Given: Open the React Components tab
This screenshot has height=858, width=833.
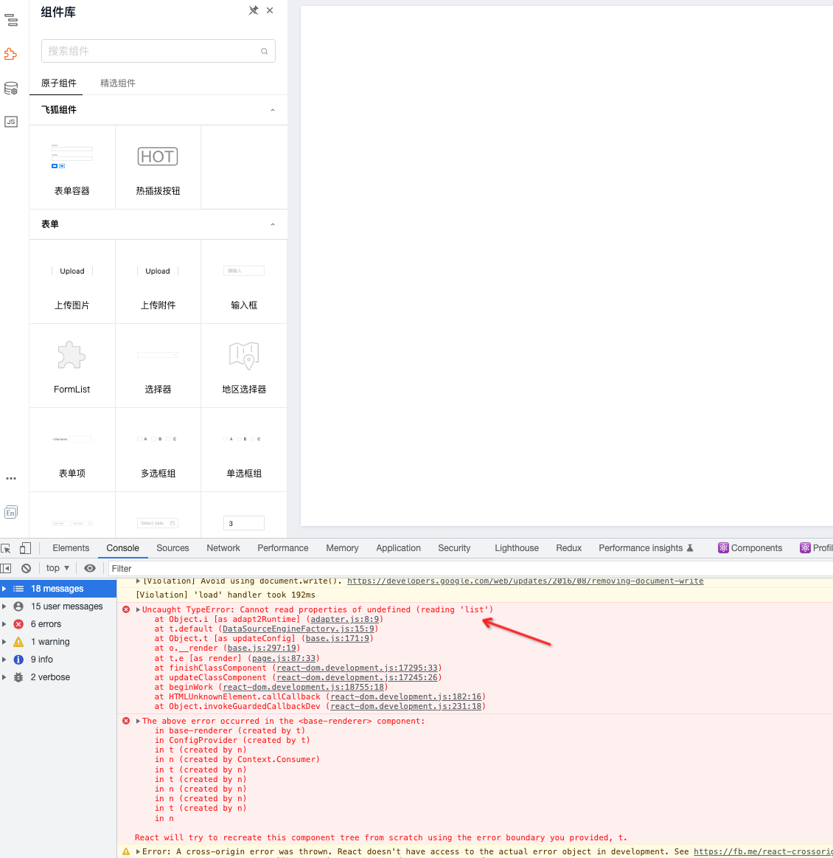Looking at the screenshot, I should 750,548.
